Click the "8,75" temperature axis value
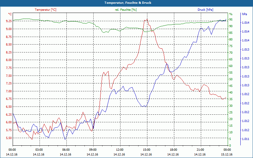The image size is (253, 158). point(9,37)
